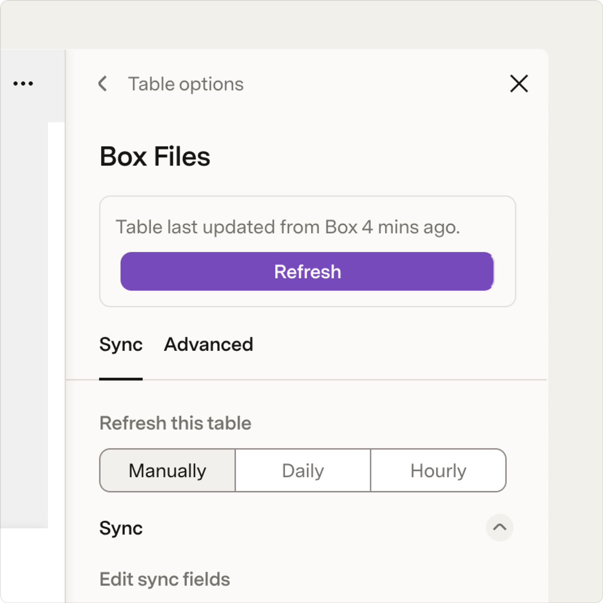Viewport: 603px width, 603px height.
Task: Go back using the left chevron arrow
Action: pos(103,84)
